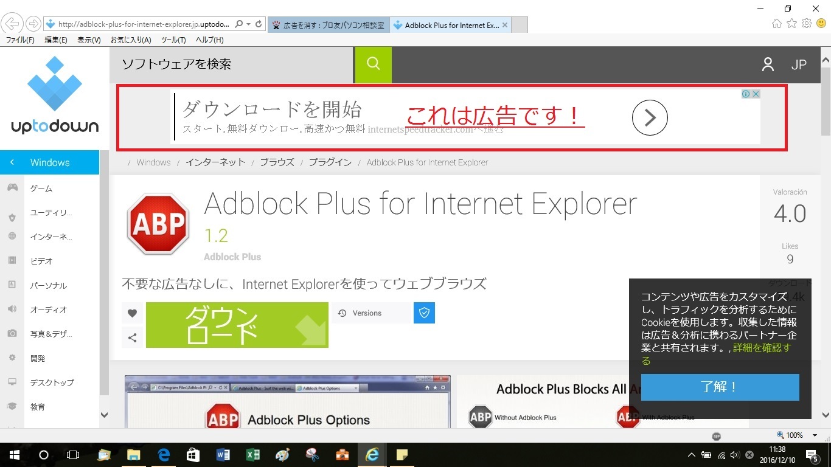
Task: Launch Excel from the taskbar
Action: pos(253,455)
